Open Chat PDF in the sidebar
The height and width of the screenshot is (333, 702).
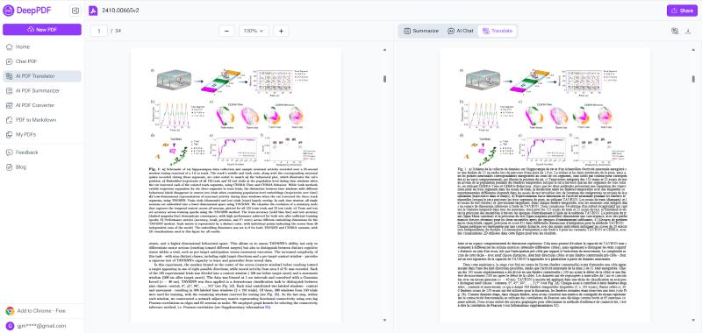[x=42, y=61]
